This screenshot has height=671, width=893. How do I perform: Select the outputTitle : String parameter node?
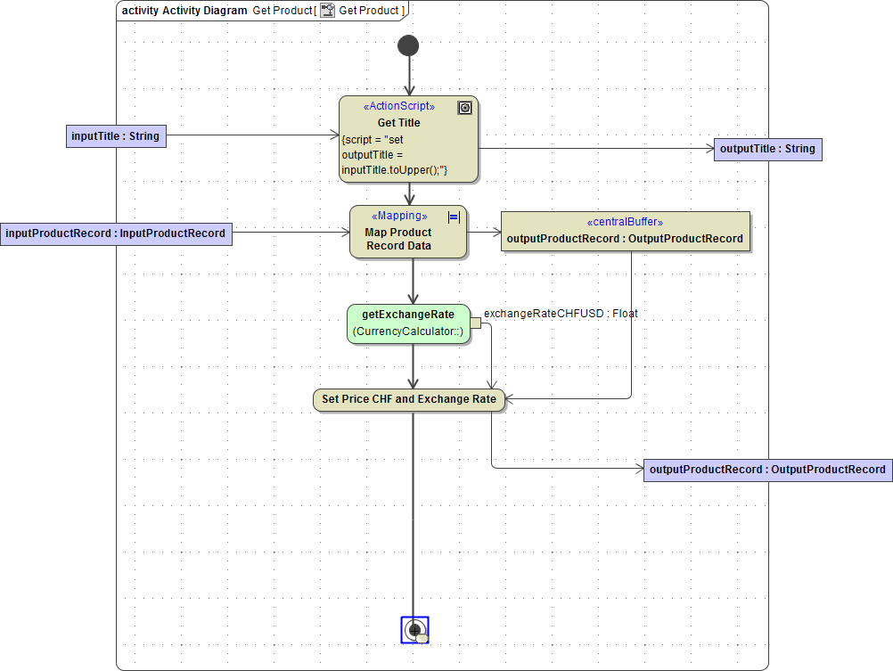pyautogui.click(x=767, y=149)
